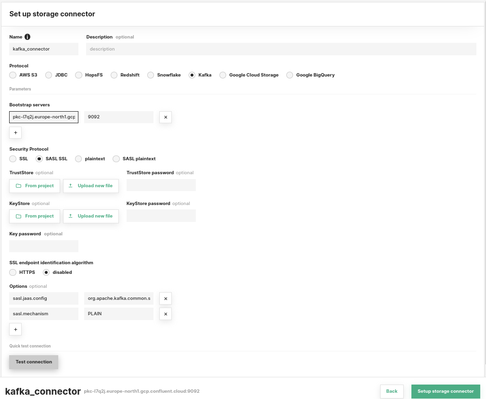Screen dimensions: 486x399
Task: Delete the sasl.jaas.config option row
Action: [x=166, y=298]
